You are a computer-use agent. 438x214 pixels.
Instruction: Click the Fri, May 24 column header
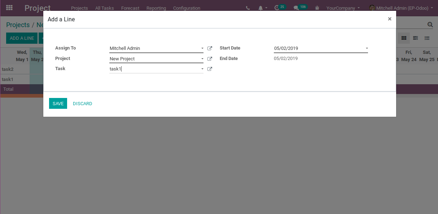[x=409, y=56]
